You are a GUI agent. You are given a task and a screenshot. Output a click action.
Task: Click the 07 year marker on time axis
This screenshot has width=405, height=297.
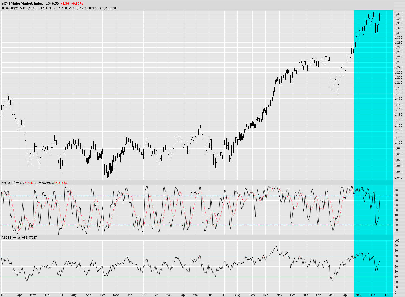click(306, 295)
